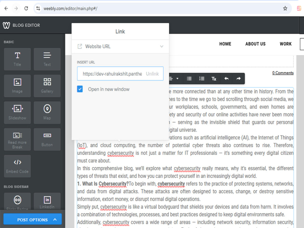
Task: Click the BLOG EDITOR header label
Action: (x=26, y=25)
